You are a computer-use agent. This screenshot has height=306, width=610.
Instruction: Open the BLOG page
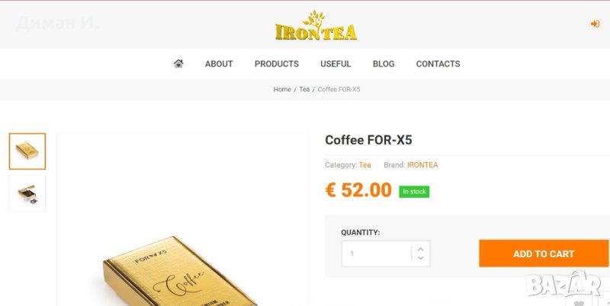(x=384, y=64)
